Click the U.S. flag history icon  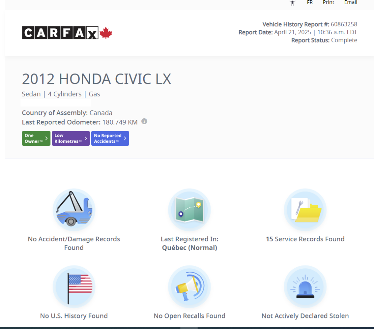(74, 287)
